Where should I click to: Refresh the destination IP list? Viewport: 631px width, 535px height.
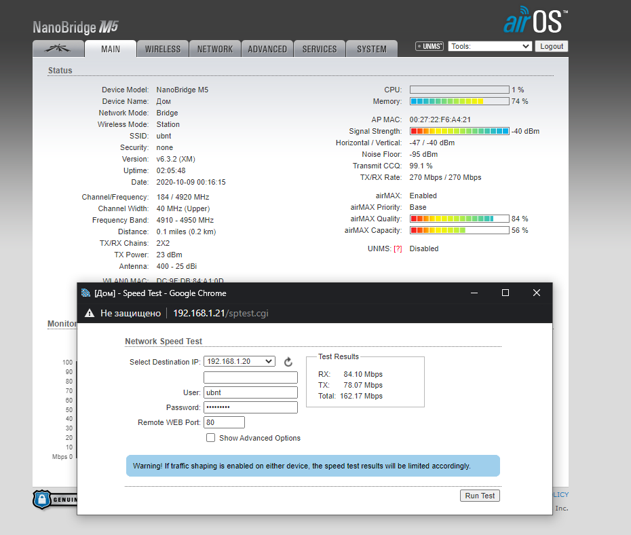(x=288, y=362)
